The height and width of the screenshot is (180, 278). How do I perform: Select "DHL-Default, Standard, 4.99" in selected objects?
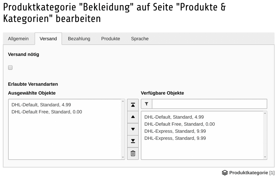click(41, 105)
